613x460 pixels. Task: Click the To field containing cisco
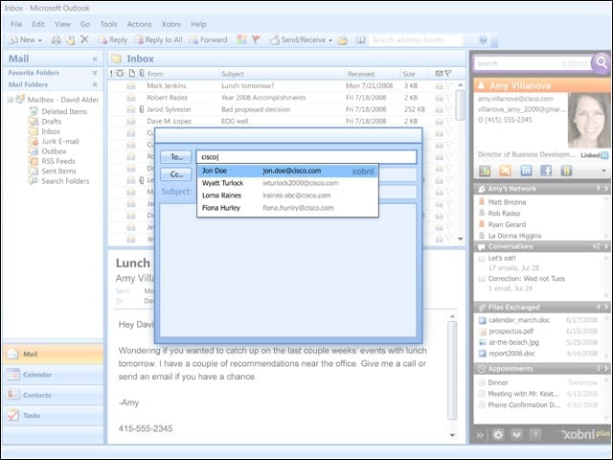[x=306, y=157]
